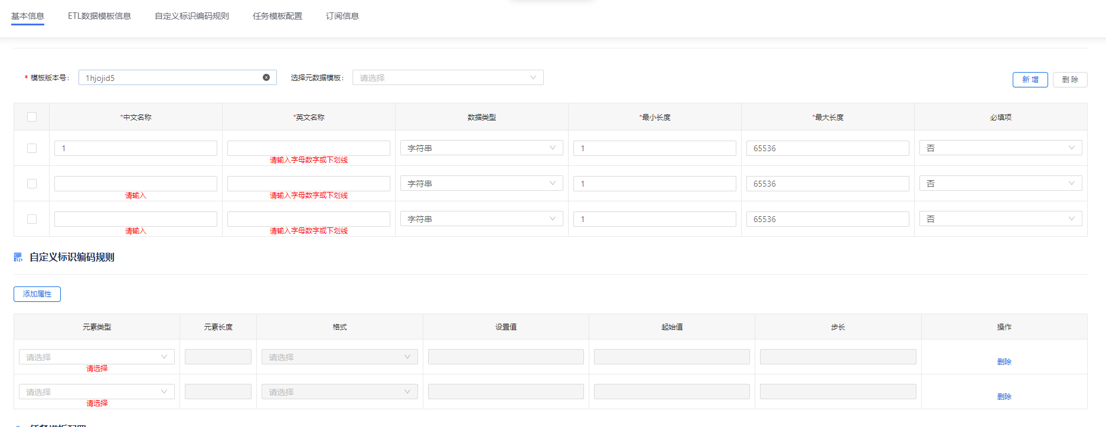The image size is (1106, 427).
Task: Click the 操作 column header
Action: tap(1004, 327)
